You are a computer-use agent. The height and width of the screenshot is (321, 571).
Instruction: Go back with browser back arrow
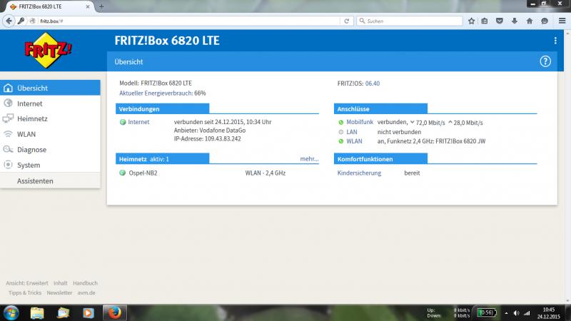pos(9,21)
